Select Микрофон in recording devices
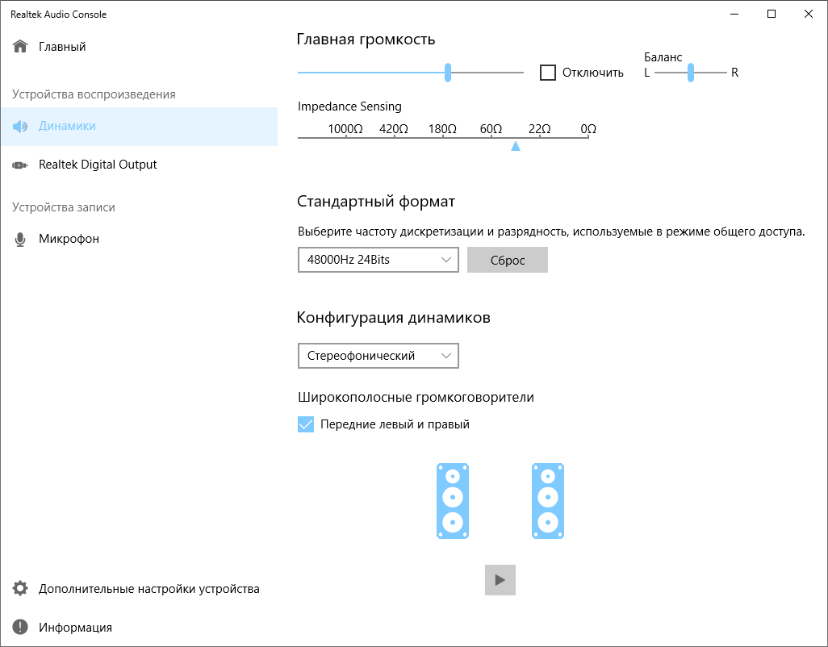The image size is (828, 647). coord(69,240)
